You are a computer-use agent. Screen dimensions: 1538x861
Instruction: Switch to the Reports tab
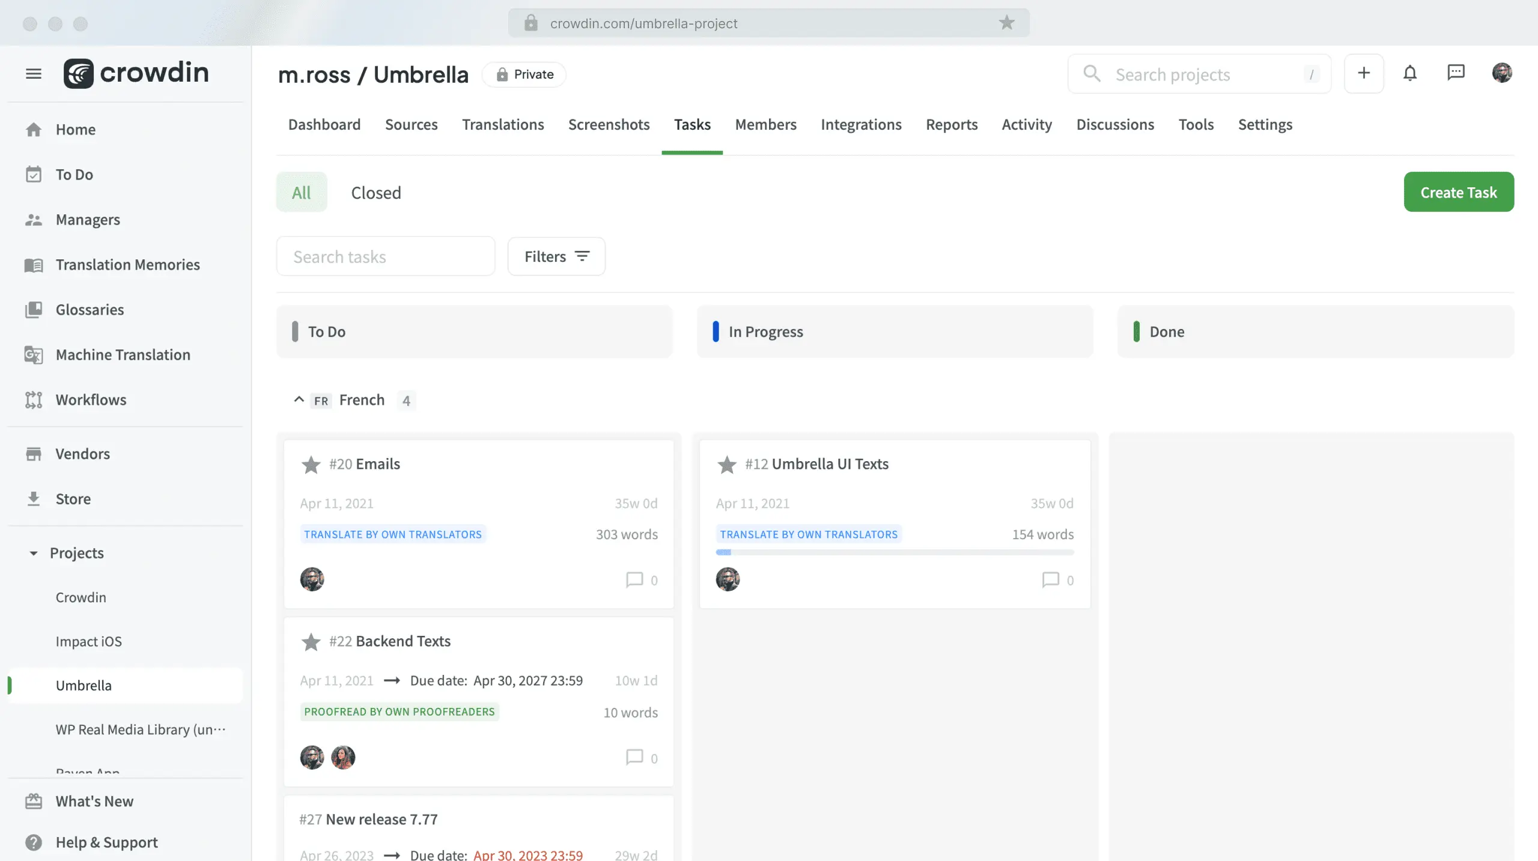click(950, 124)
